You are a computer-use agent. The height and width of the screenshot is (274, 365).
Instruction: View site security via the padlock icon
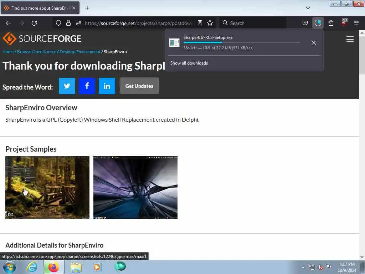pos(68,23)
